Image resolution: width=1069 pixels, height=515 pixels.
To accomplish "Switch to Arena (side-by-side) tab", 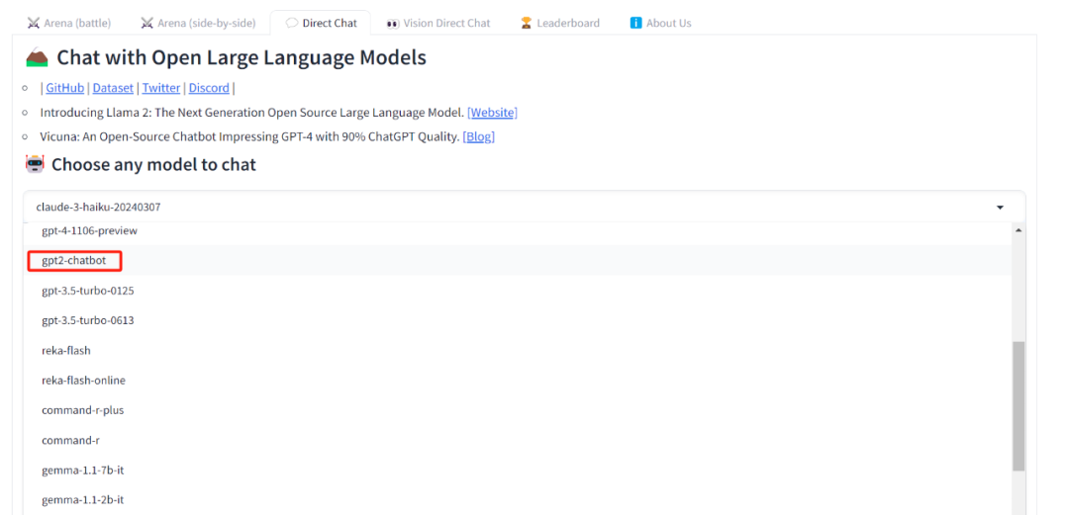I will point(198,23).
